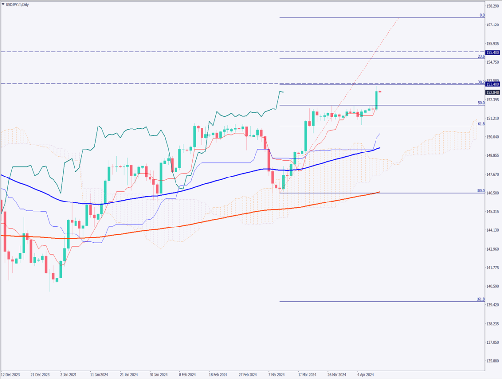Screen dimensions: 502x379
Task: Click the 150.040 price axis label
Action: [x=492, y=137]
